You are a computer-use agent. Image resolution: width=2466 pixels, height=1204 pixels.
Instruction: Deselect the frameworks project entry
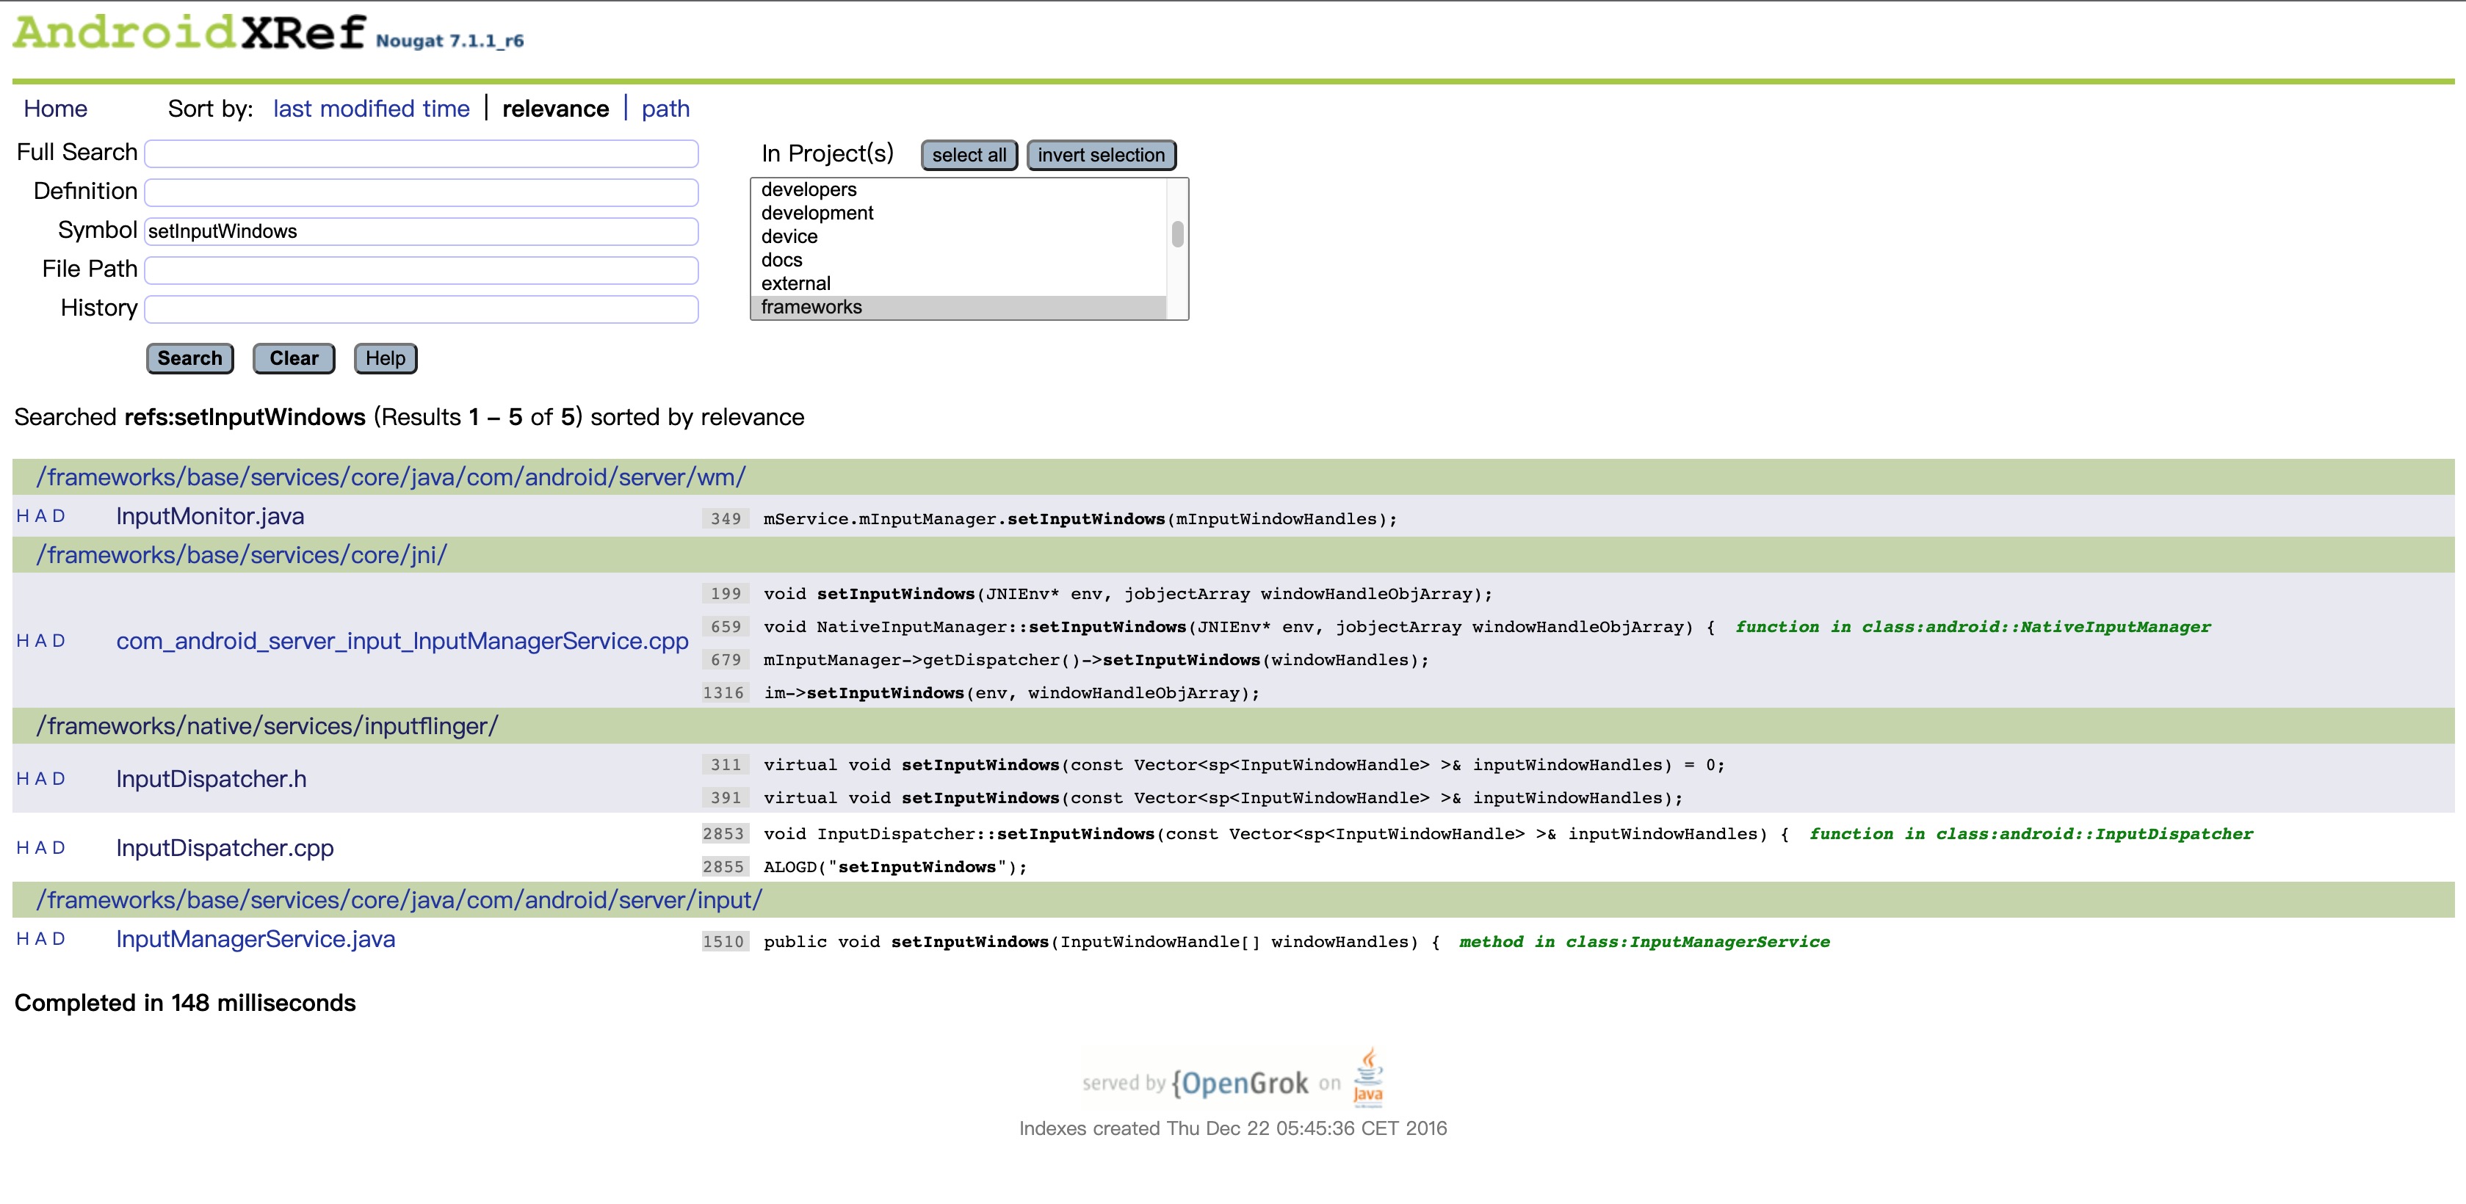(811, 307)
